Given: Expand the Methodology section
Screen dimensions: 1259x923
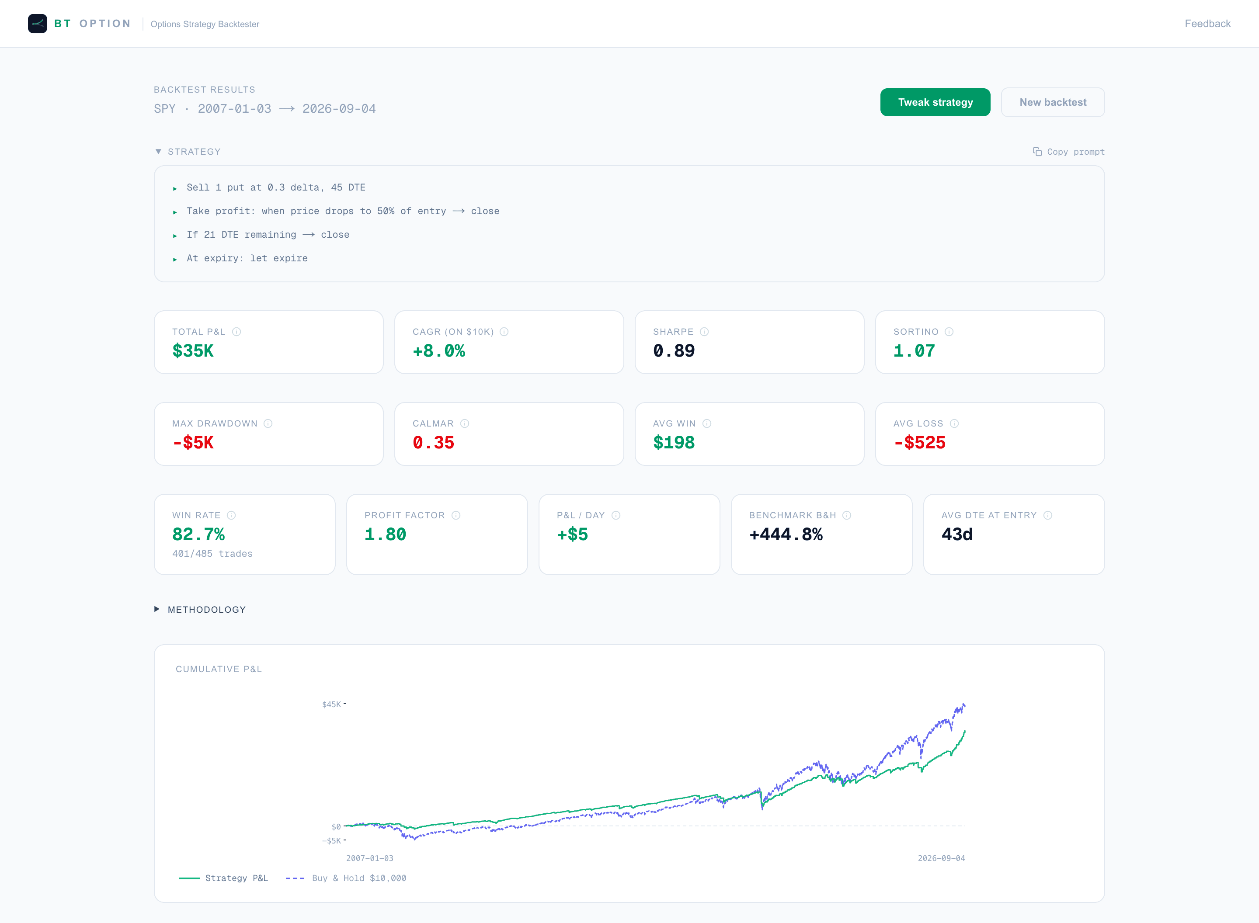Looking at the screenshot, I should pos(200,610).
